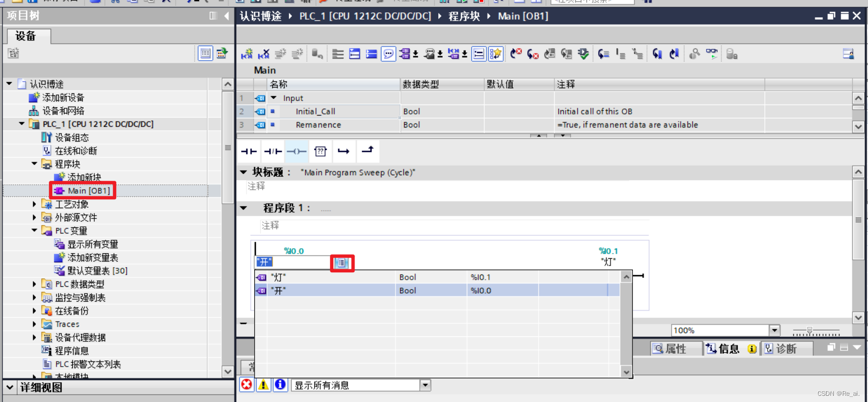Select the output coil instruction

point(296,151)
